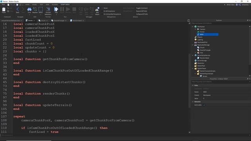The image size is (251, 141).
Task: Open the Draw3dTriangle script tab
Action: coord(58,21)
